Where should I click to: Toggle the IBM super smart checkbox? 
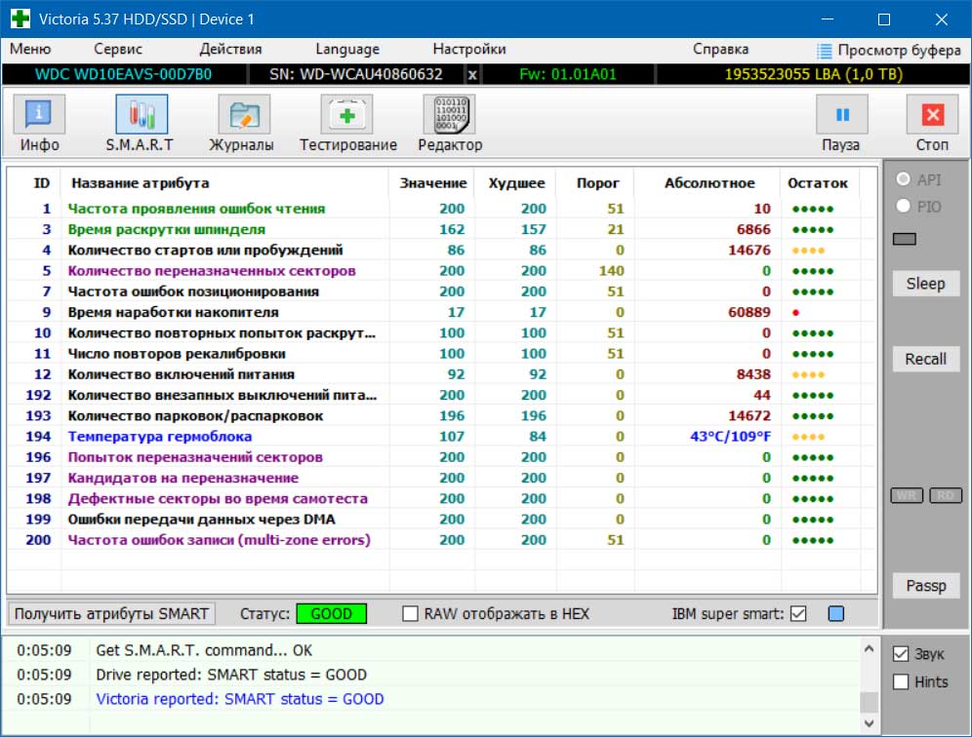click(798, 614)
